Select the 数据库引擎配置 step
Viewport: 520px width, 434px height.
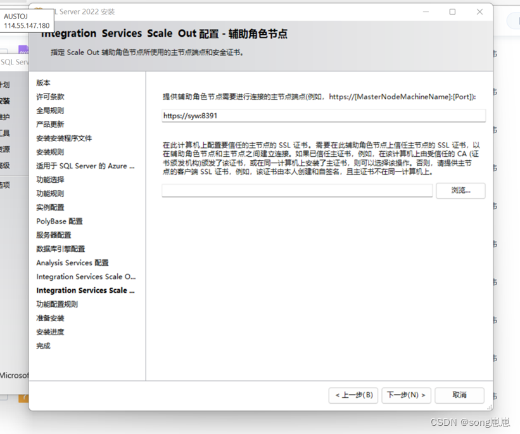61,249
